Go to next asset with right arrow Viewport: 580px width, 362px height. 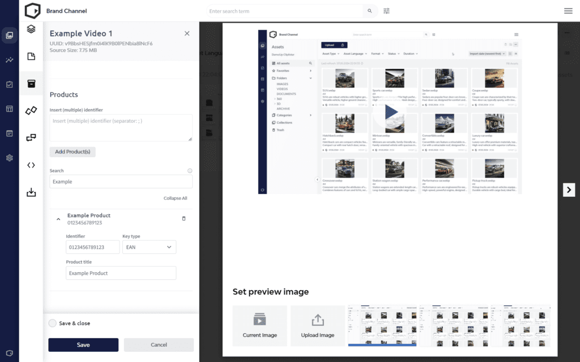tap(569, 190)
